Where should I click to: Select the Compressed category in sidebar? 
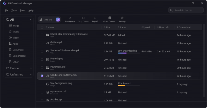[x=19, y=56]
